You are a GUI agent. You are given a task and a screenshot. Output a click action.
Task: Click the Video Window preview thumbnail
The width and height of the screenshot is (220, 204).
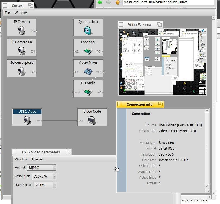[x=162, y=61]
